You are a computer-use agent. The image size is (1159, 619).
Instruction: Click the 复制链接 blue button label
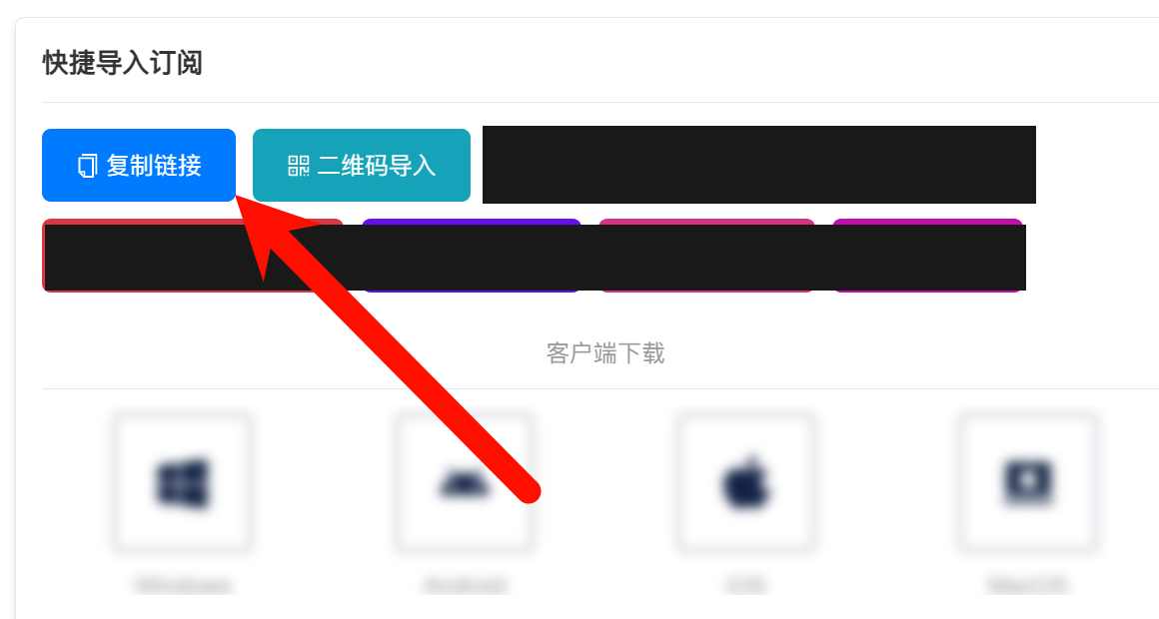[154, 166]
